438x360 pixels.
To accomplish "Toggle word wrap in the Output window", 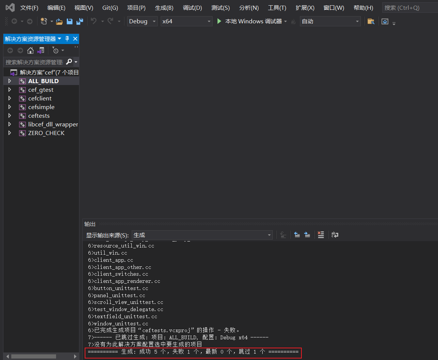I will [x=335, y=235].
